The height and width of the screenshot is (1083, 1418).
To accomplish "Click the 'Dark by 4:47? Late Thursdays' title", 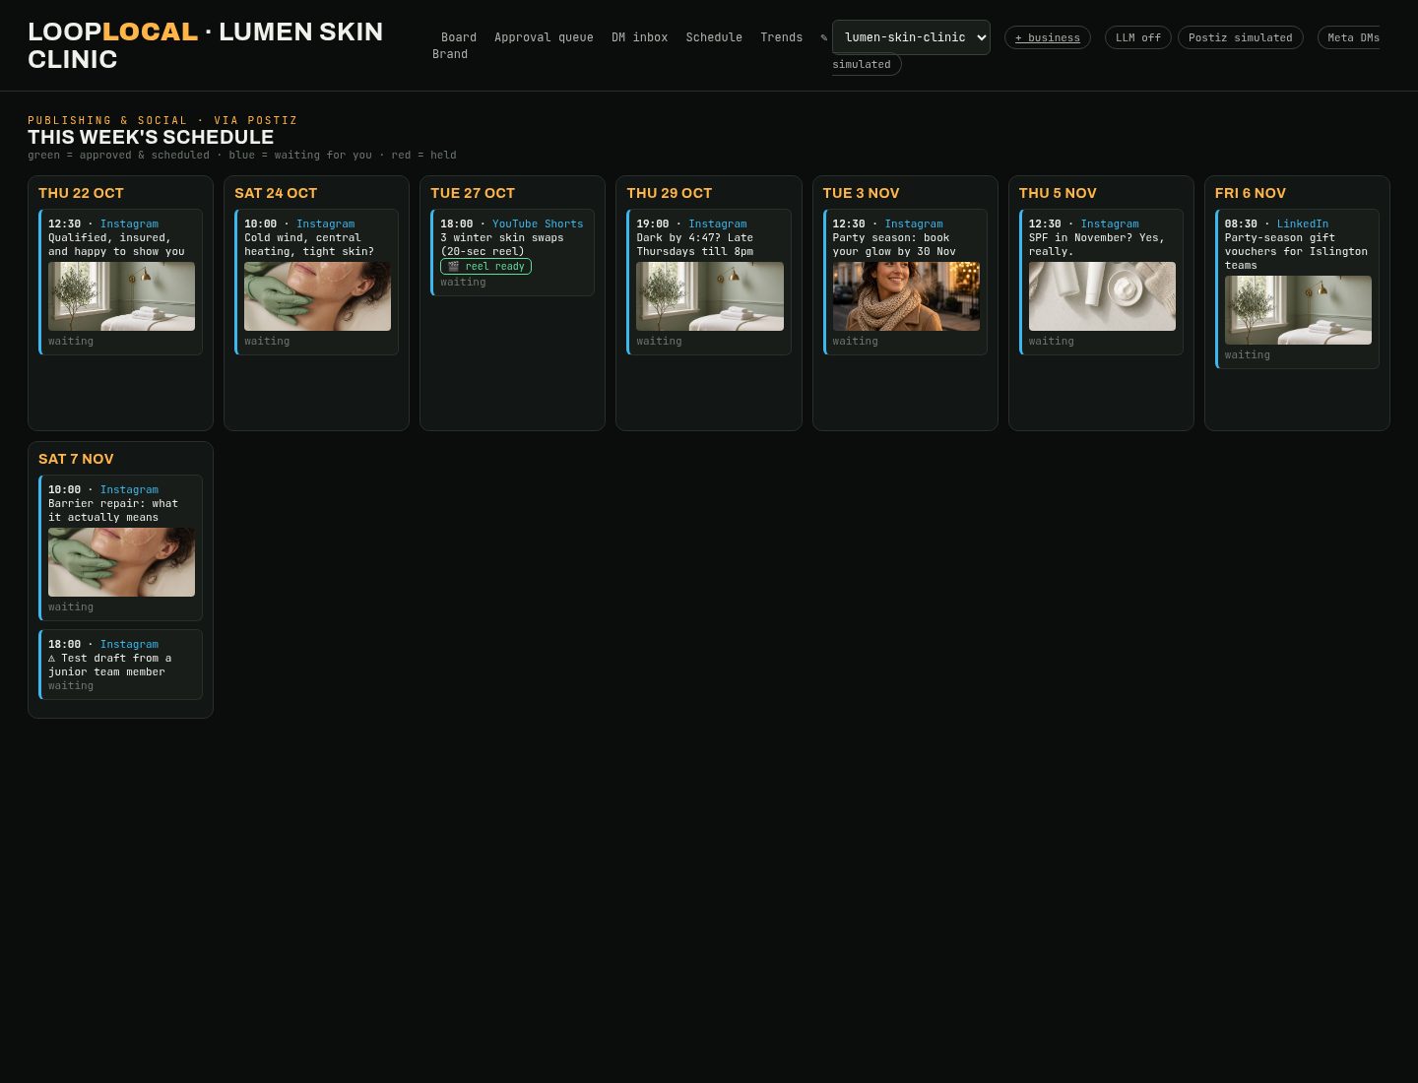I will coord(695,245).
